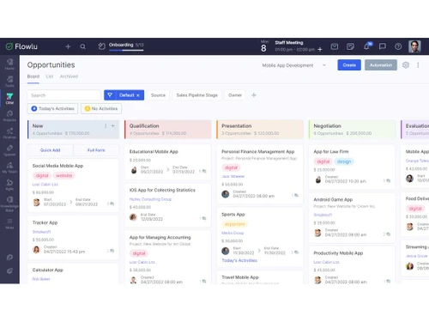Open iOS App for Collecting Statistics card
The width and height of the screenshot is (429, 322).
[168, 205]
